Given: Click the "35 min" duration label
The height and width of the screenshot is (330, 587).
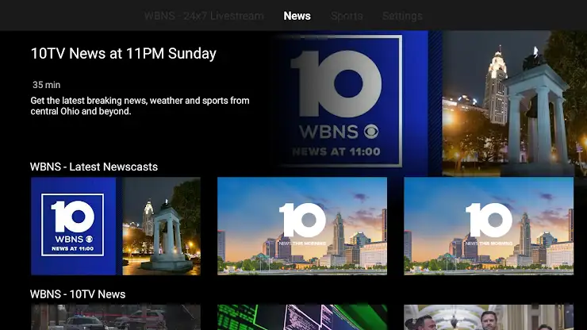Looking at the screenshot, I should (x=47, y=85).
